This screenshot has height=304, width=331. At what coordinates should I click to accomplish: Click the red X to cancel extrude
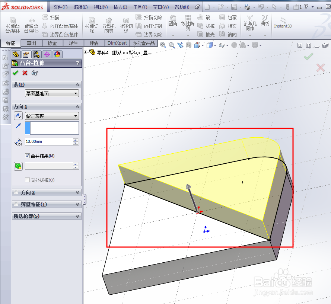(x=25, y=73)
